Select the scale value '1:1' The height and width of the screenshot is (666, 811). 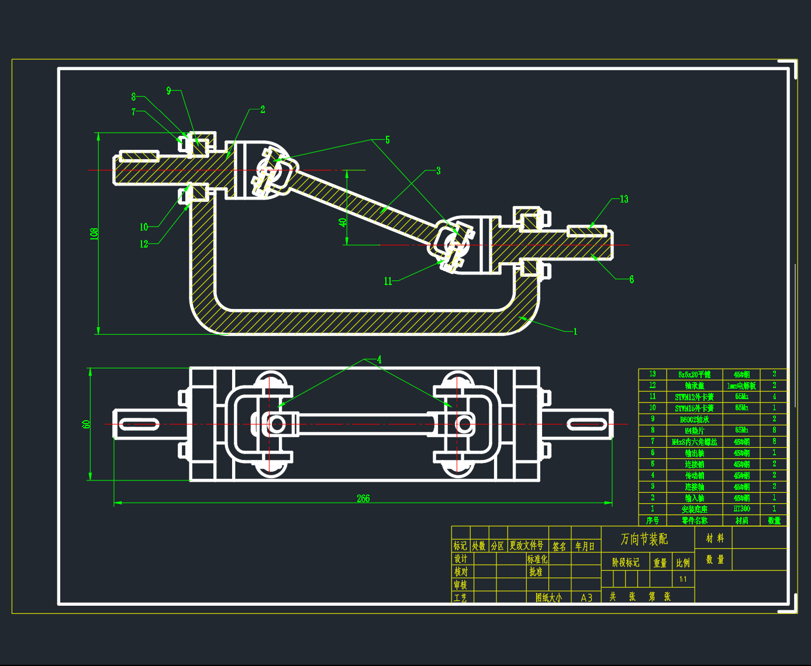tap(683, 579)
